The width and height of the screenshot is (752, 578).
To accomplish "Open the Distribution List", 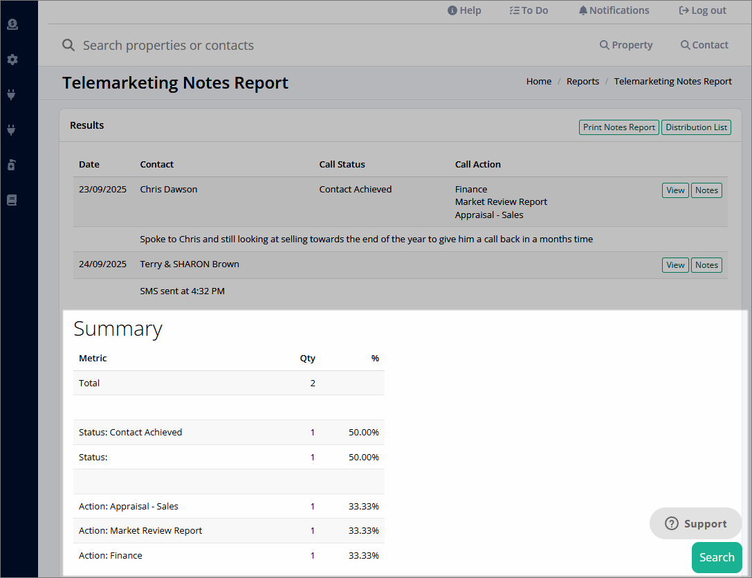I will [x=696, y=127].
